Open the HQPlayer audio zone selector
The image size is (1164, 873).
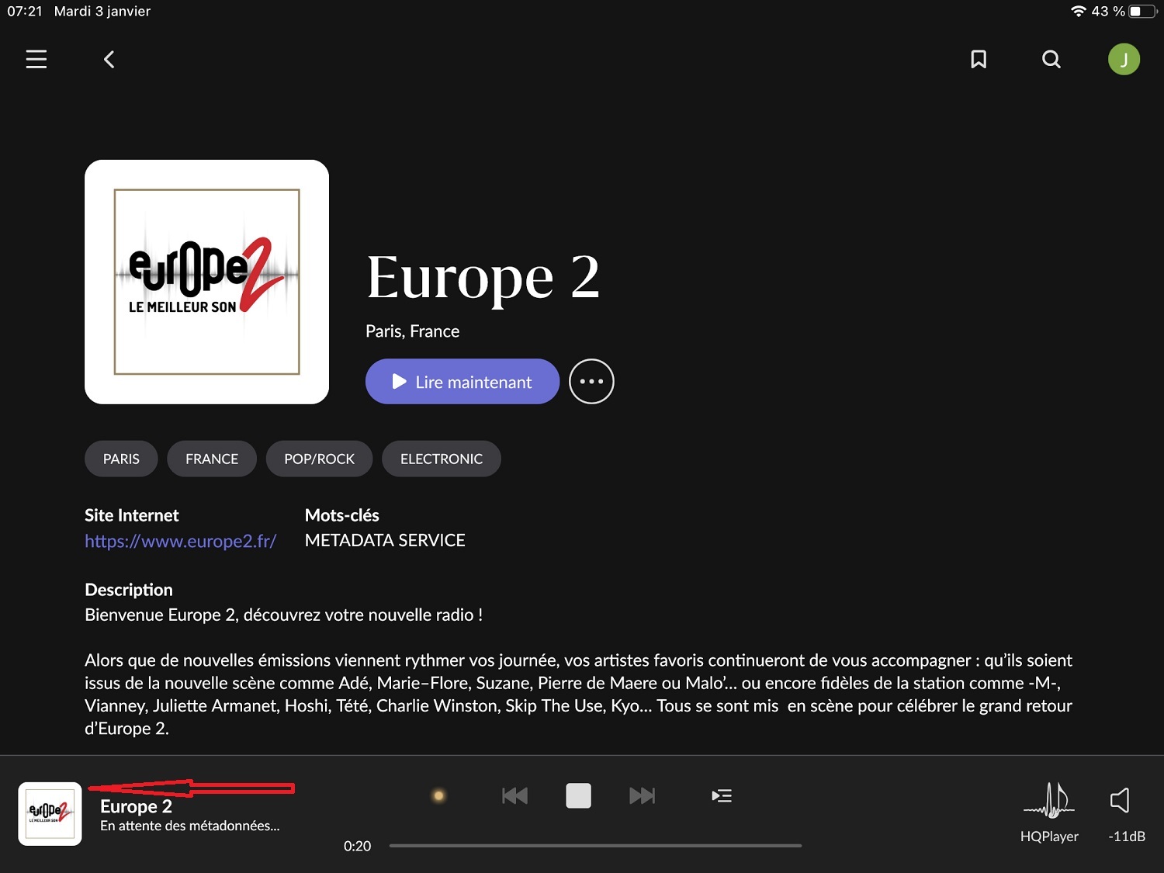click(1049, 812)
